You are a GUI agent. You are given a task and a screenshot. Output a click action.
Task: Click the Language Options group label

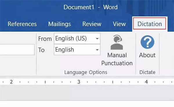coord(86,72)
